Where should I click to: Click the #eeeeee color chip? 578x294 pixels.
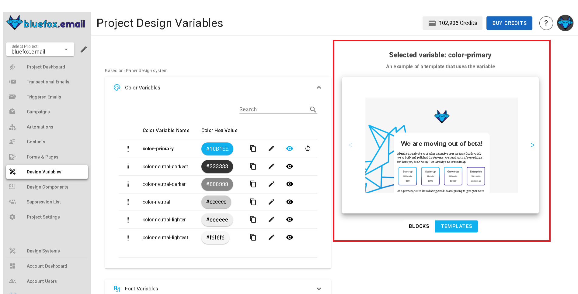[x=217, y=220]
